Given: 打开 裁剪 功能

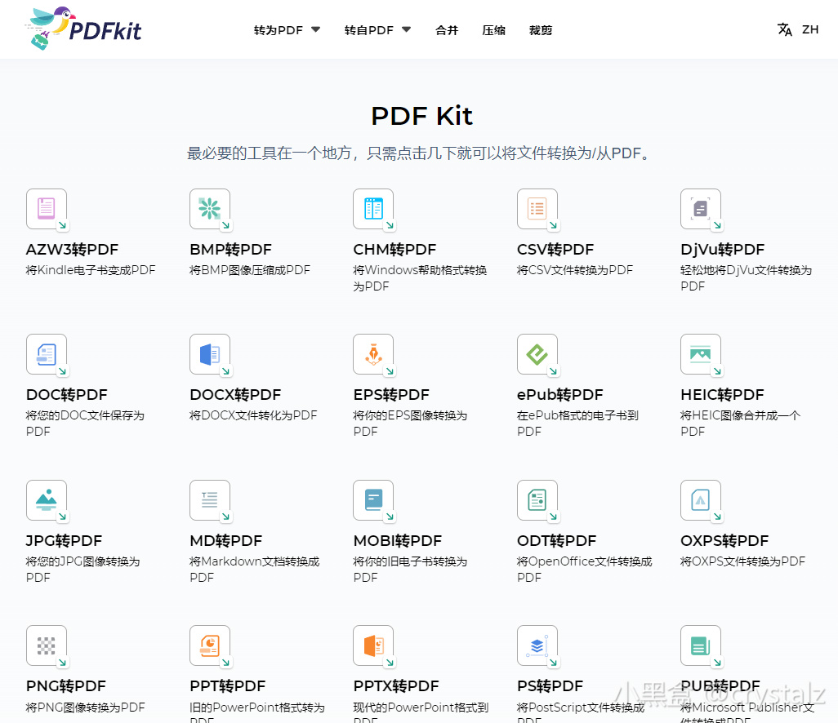Looking at the screenshot, I should click(x=541, y=29).
